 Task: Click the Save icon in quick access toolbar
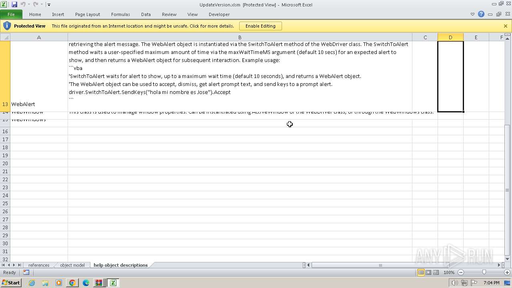(14, 4)
